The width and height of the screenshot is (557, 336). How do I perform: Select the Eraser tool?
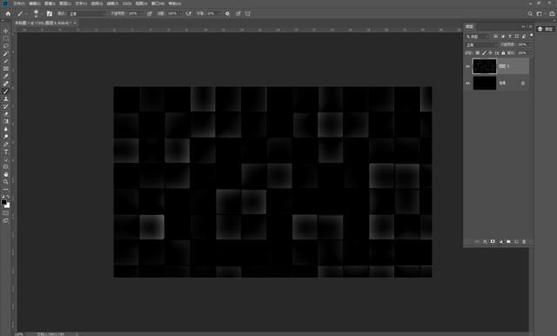[x=6, y=114]
